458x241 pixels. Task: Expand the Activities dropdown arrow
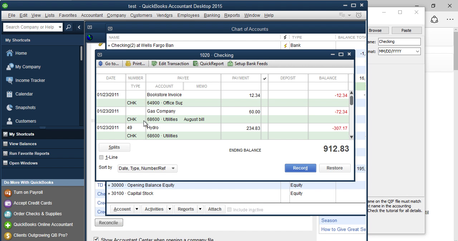tap(170, 209)
